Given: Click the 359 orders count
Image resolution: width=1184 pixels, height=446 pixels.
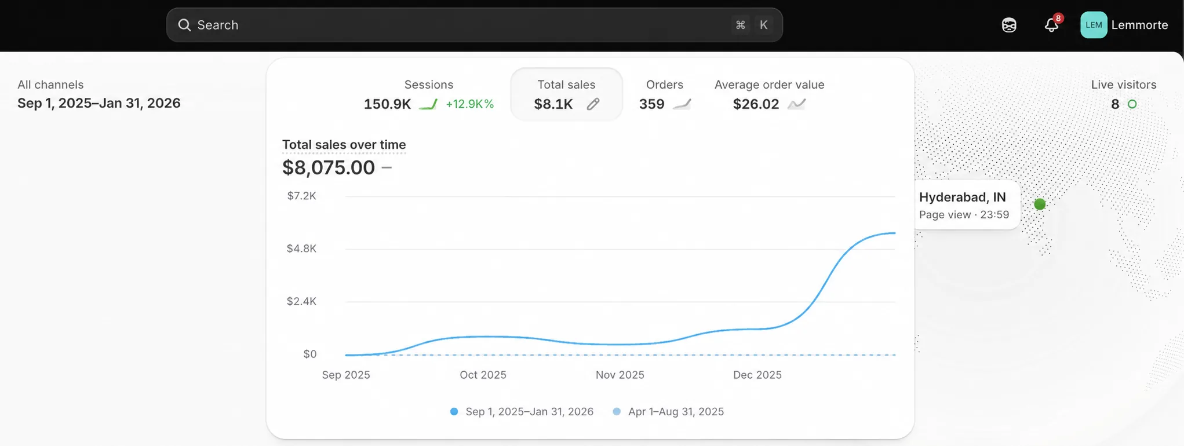Looking at the screenshot, I should tap(651, 104).
